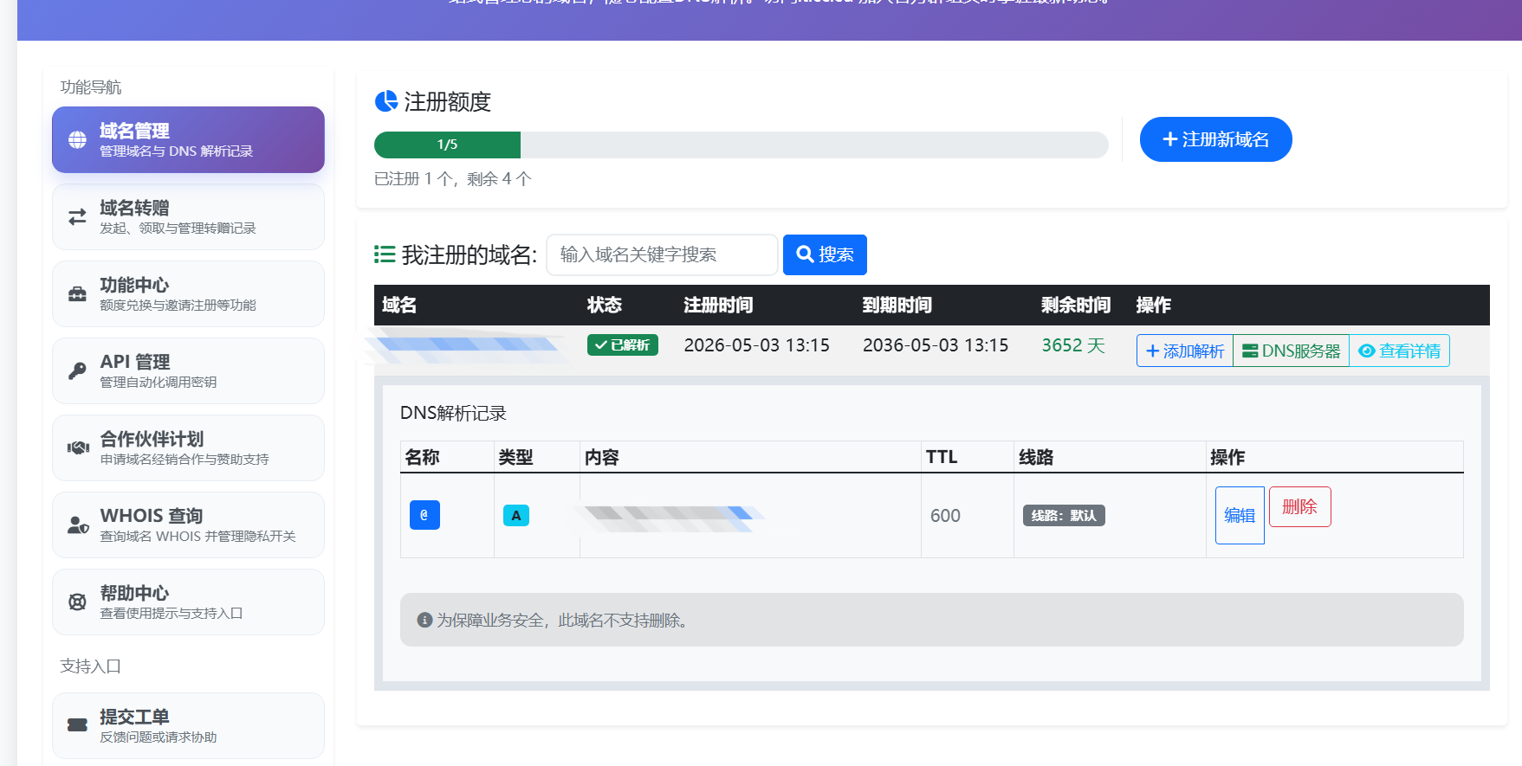Screen dimensions: 1522x766
Task: Open 域名转赠 sidebar item
Action: coord(188,216)
